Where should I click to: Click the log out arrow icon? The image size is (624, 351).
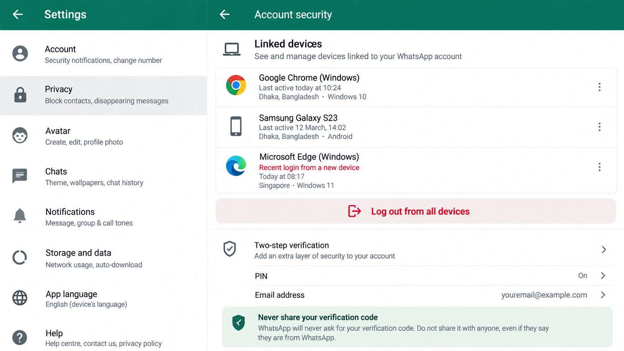355,211
